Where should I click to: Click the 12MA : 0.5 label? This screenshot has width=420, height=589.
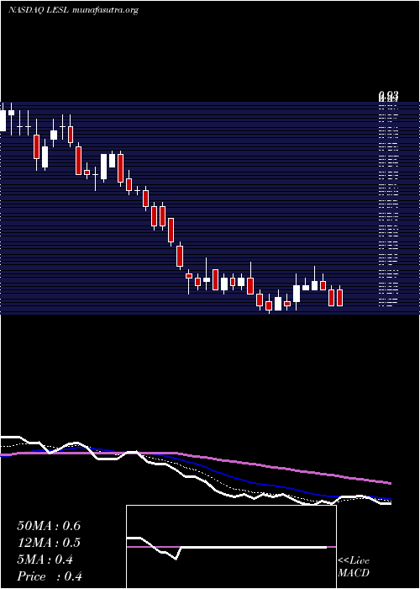(x=49, y=543)
